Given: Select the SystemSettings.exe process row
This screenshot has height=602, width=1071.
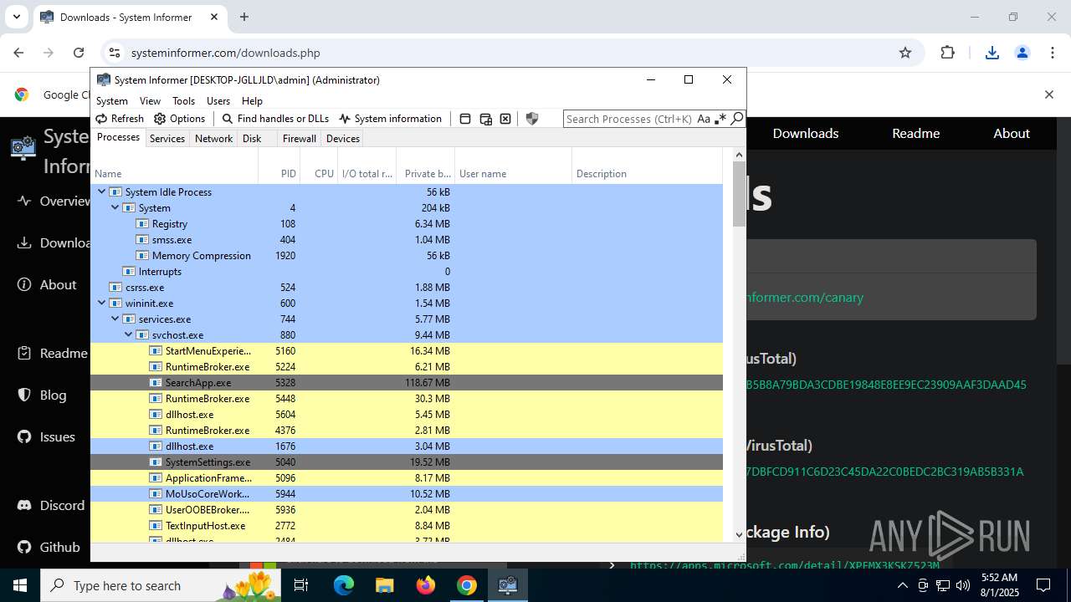Looking at the screenshot, I should coord(407,462).
